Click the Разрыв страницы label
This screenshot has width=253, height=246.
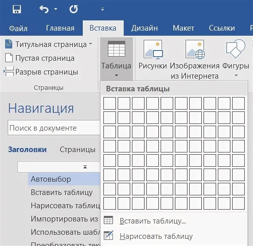coord(47,72)
